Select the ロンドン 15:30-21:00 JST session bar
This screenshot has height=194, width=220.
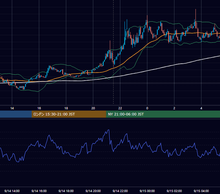69,114
